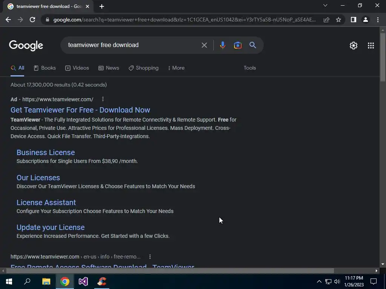The height and width of the screenshot is (289, 386).
Task: Open the Google apps grid
Action: click(371, 46)
